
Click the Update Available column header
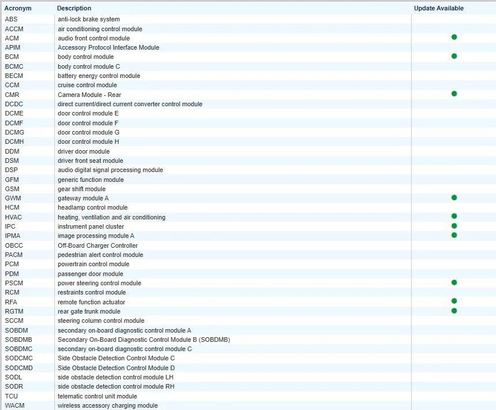pos(439,8)
